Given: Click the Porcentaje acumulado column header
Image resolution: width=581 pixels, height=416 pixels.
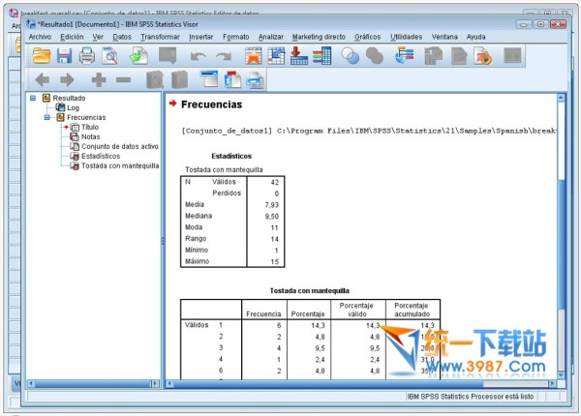Looking at the screenshot, I should (x=413, y=310).
